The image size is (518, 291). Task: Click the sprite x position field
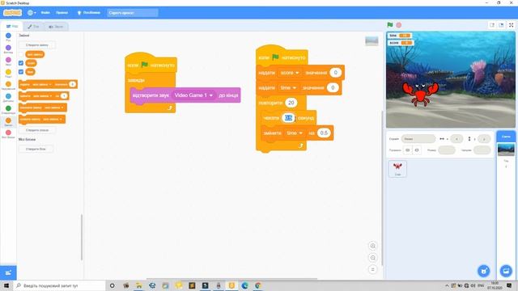pos(456,139)
